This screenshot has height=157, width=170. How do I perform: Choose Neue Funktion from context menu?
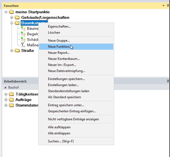[59, 47]
